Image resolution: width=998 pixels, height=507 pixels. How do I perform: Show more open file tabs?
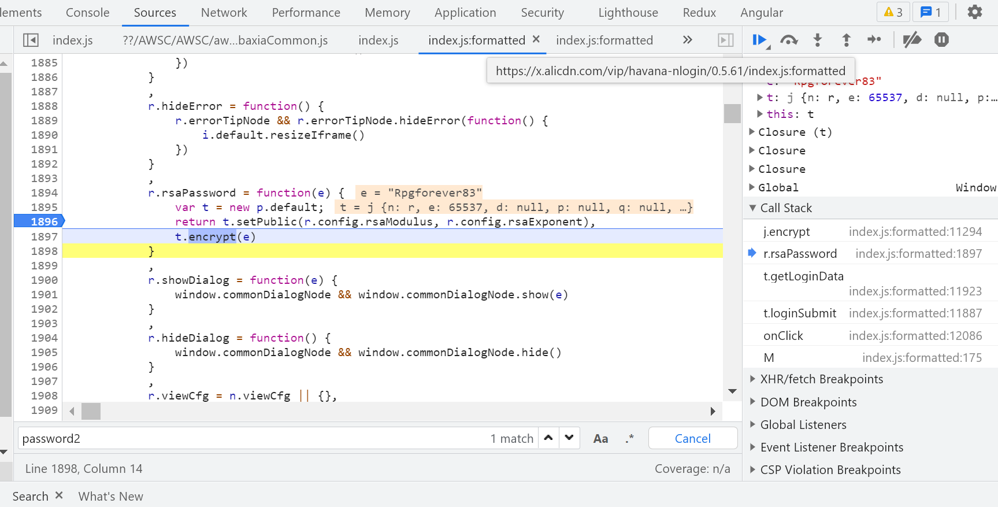687,40
